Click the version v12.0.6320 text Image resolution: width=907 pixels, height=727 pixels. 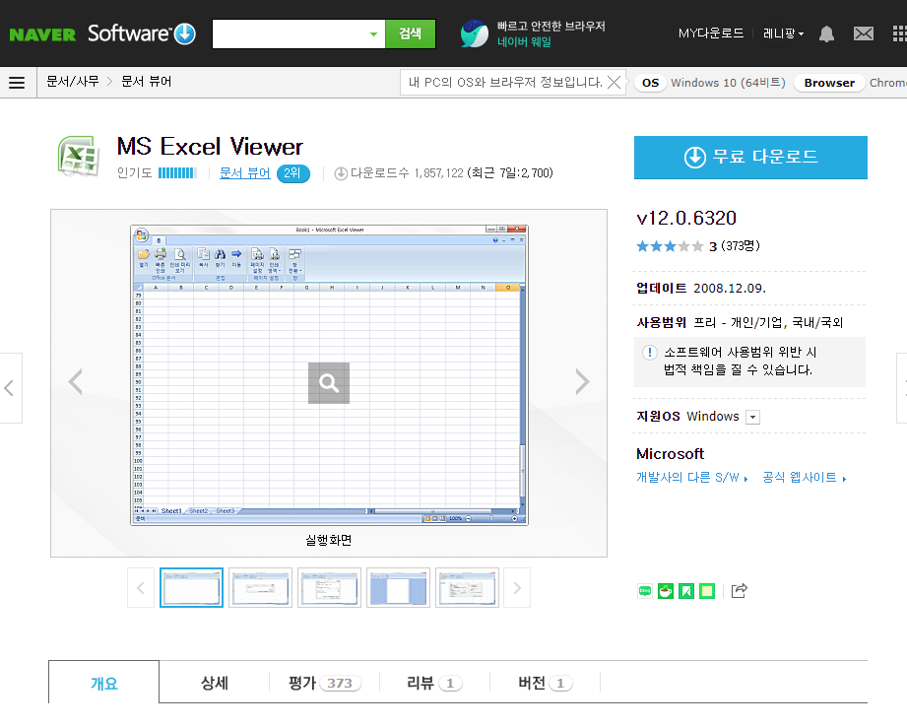686,219
